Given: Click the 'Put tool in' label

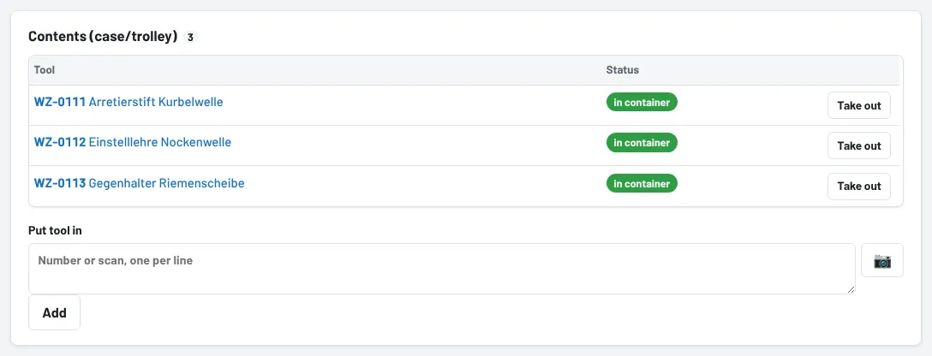Looking at the screenshot, I should 56,231.
